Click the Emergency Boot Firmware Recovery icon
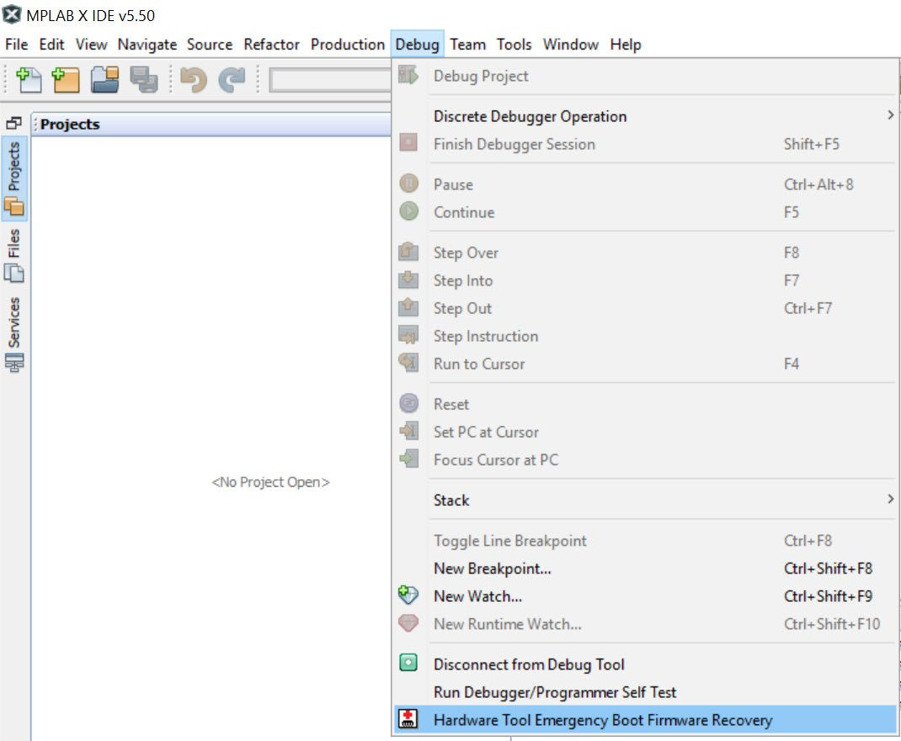 click(x=408, y=720)
